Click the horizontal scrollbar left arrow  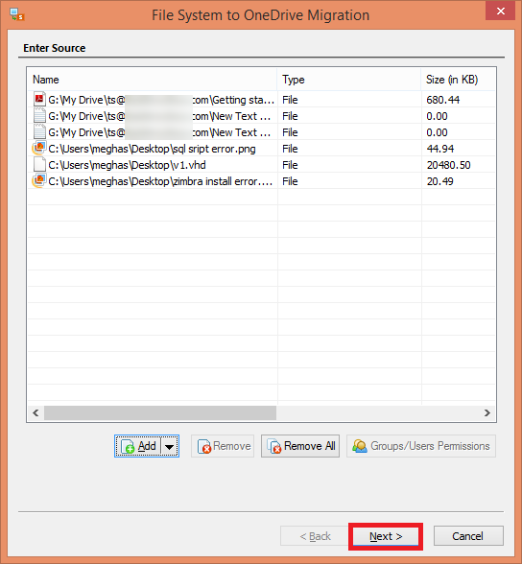[36, 412]
